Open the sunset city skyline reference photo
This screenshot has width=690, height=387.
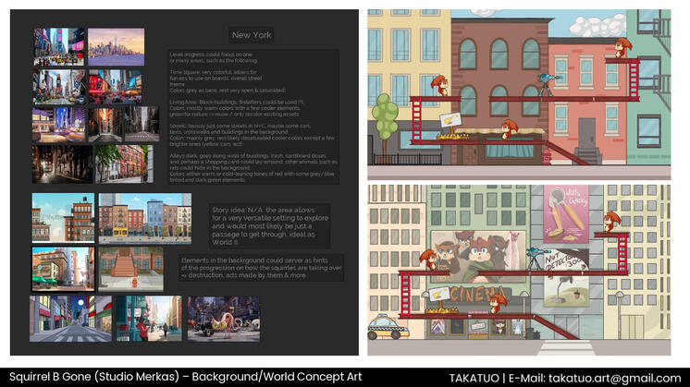click(x=116, y=46)
